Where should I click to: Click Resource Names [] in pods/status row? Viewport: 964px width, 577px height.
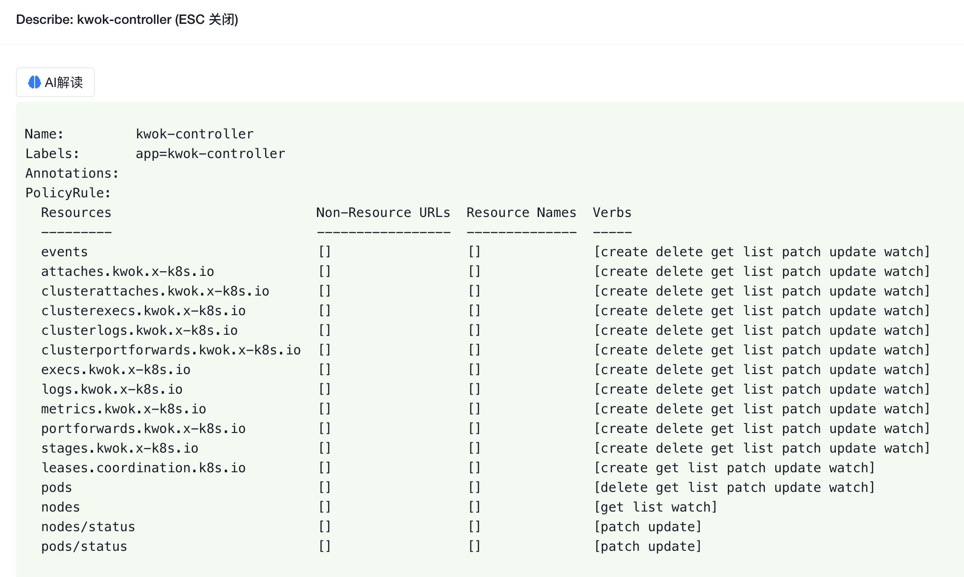click(x=475, y=547)
